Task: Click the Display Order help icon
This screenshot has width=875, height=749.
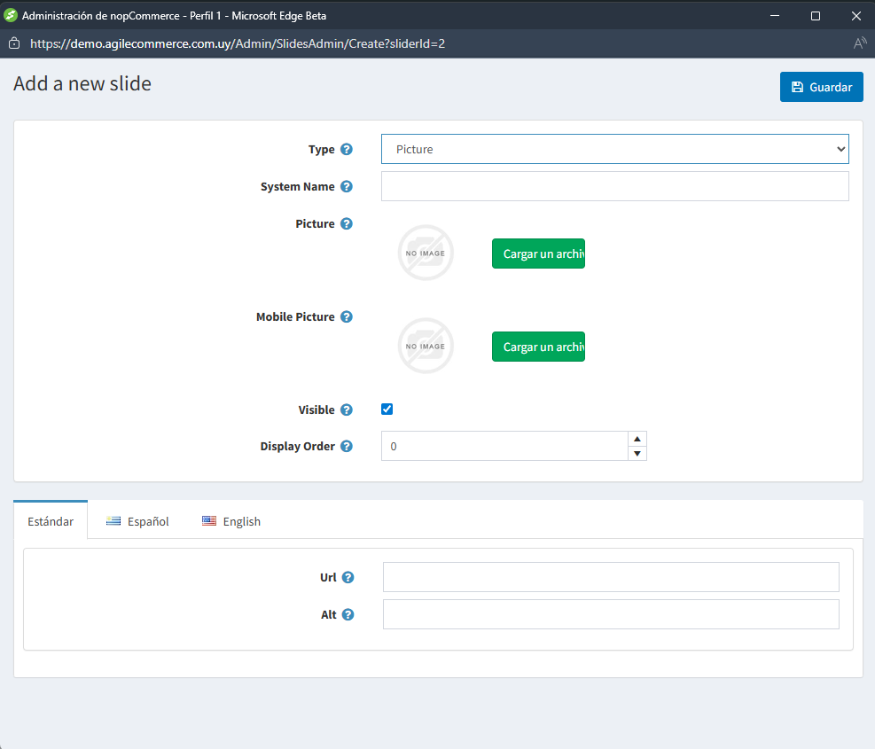Action: click(x=347, y=447)
